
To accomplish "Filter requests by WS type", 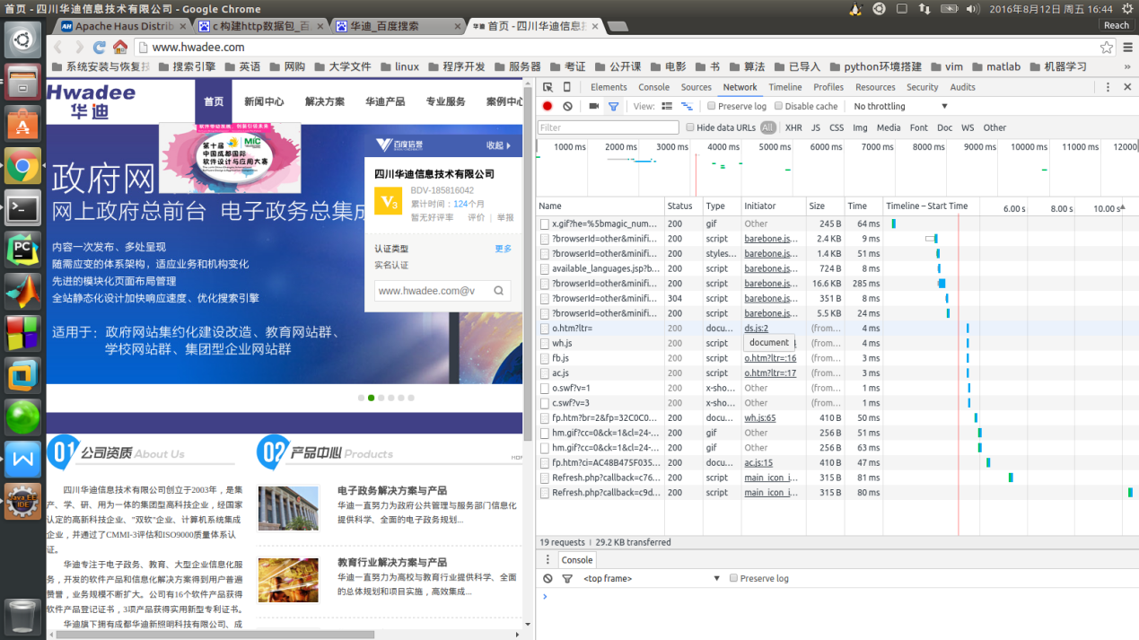I will click(968, 127).
